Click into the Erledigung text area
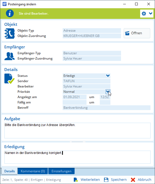This screenshot has height=184, width=155. point(77,157)
